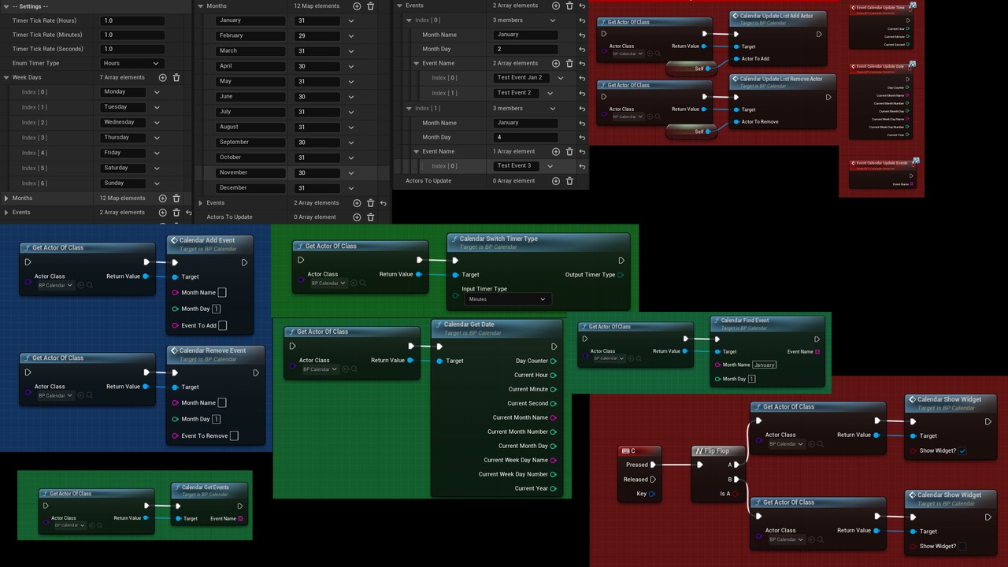The height and width of the screenshot is (567, 1008).
Task: Edit Month Name January in Calendar Find Event
Action: (764, 365)
